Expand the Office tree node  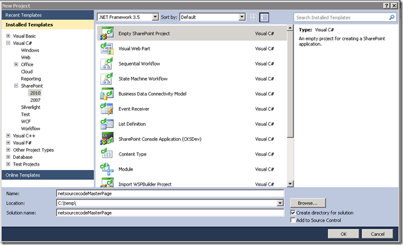[x=16, y=64]
